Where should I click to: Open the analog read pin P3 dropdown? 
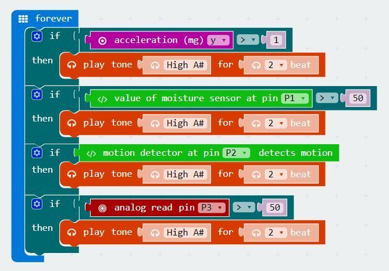[212, 208]
